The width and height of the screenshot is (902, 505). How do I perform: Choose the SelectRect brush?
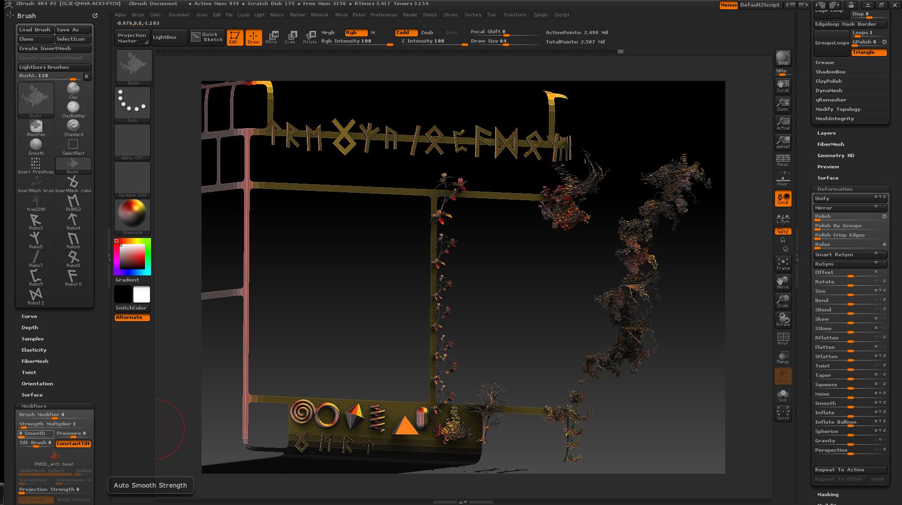tap(73, 146)
